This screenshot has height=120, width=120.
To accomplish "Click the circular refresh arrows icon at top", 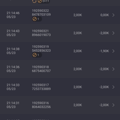I will pos(34,1).
